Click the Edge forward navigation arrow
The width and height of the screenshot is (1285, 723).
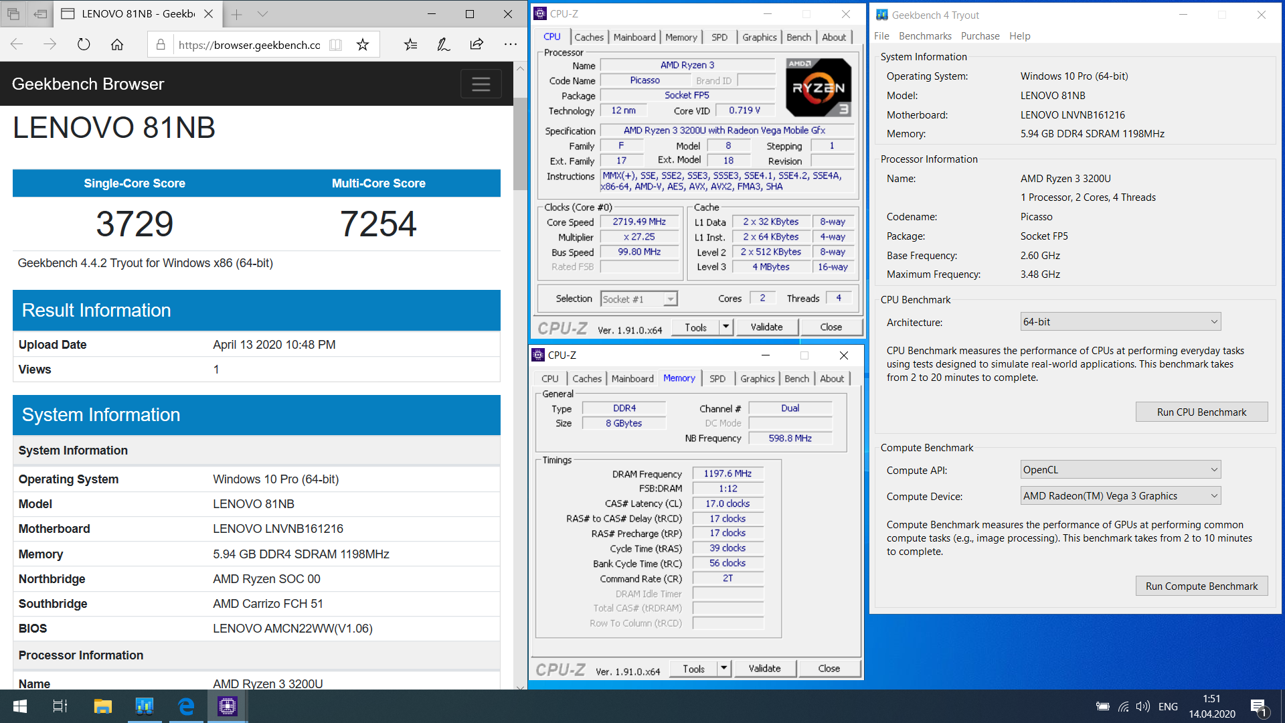point(50,45)
